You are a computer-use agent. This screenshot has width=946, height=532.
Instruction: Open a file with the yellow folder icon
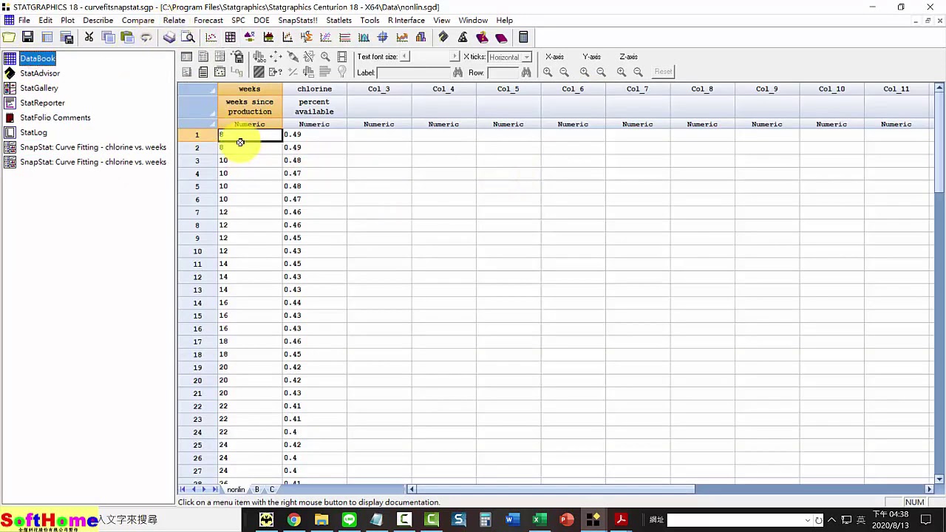pos(9,37)
